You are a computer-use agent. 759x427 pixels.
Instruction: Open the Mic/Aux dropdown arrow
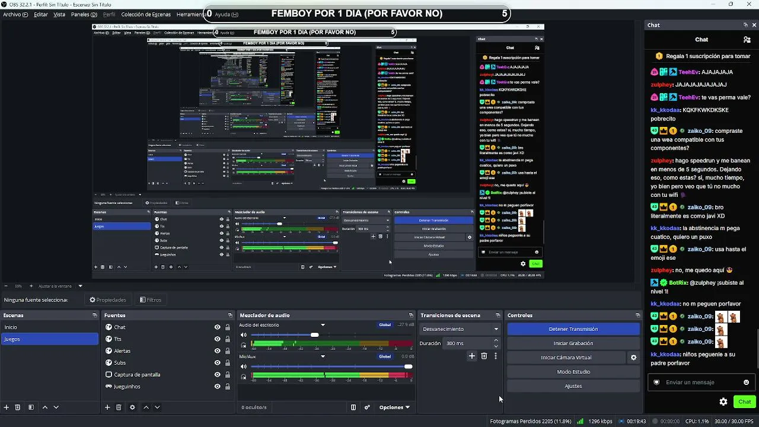pyautogui.click(x=323, y=356)
